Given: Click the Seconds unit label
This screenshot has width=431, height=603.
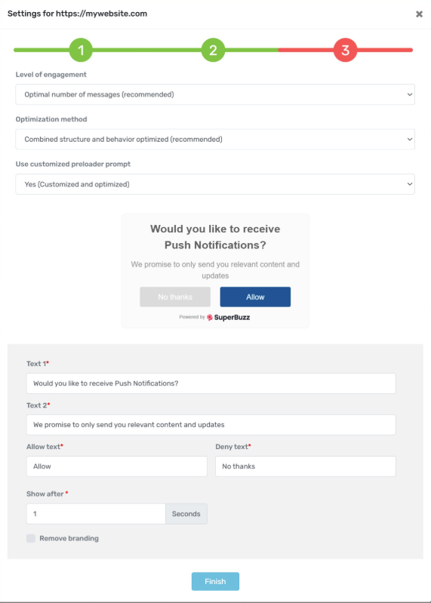Looking at the screenshot, I should tap(186, 514).
